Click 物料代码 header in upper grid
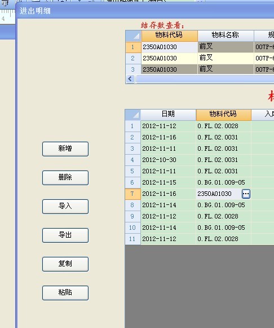Screen dimensions: 274x328 click(x=170, y=36)
